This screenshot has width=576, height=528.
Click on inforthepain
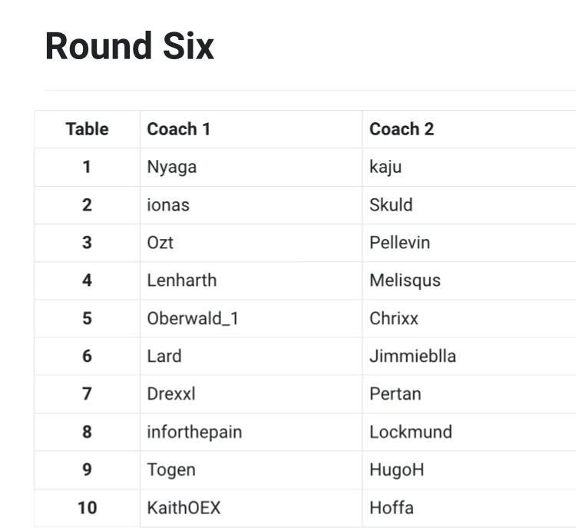(194, 432)
